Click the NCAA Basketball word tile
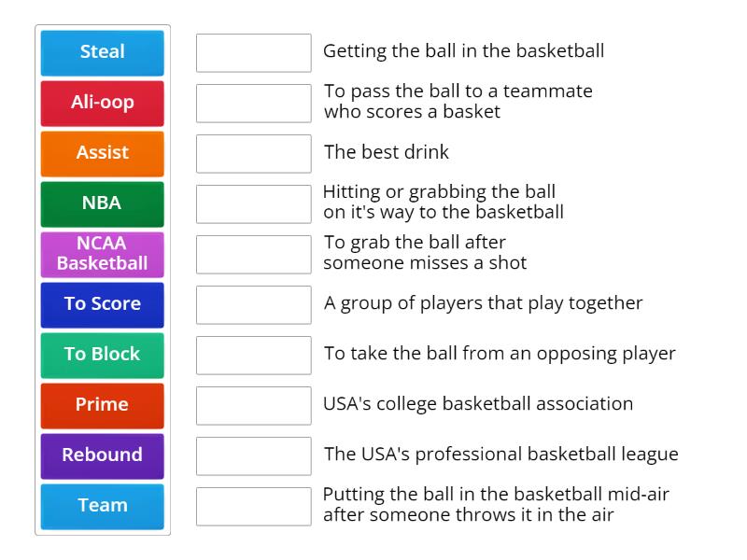 [x=102, y=254]
